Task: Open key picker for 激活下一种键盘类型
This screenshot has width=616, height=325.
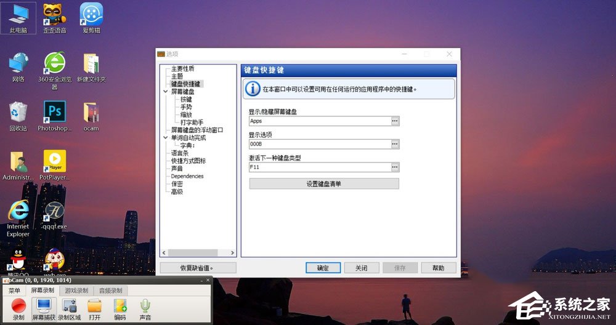Action: (395, 167)
